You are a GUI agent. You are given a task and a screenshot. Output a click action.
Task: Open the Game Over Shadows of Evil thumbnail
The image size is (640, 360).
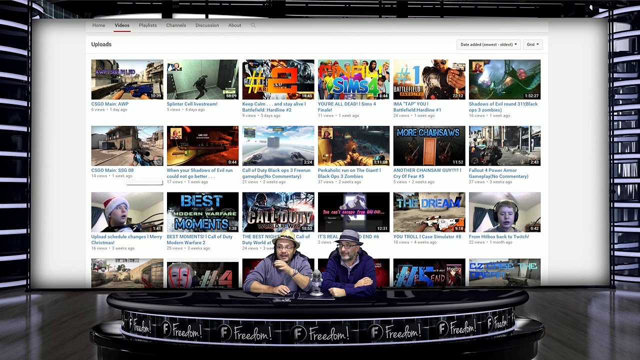202,146
